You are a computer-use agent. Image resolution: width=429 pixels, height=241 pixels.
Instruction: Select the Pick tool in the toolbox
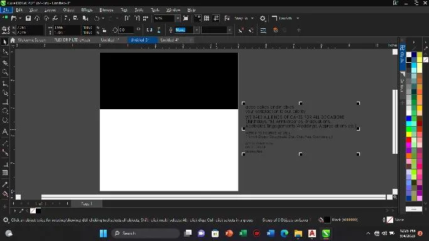click(4, 42)
